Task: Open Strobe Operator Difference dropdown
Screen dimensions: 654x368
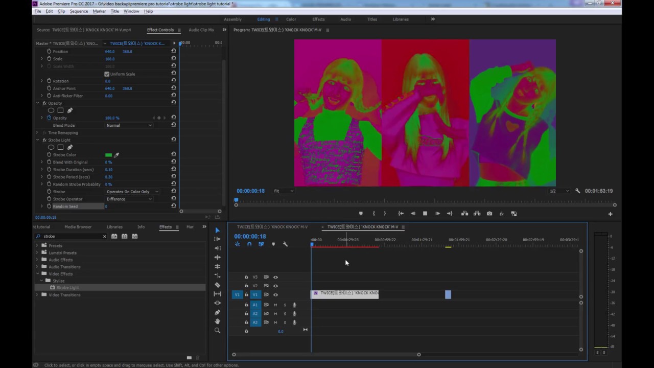Action: point(129,199)
